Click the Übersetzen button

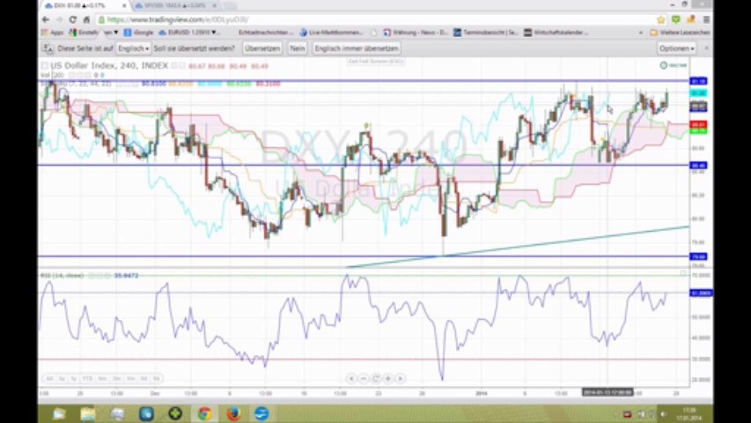[x=262, y=48]
